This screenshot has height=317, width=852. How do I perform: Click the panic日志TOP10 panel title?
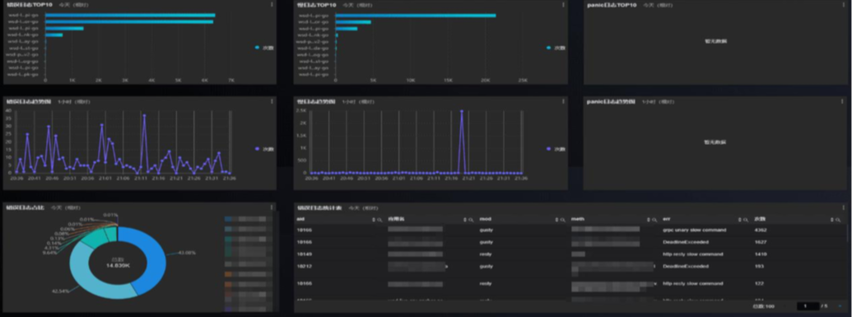(612, 4)
